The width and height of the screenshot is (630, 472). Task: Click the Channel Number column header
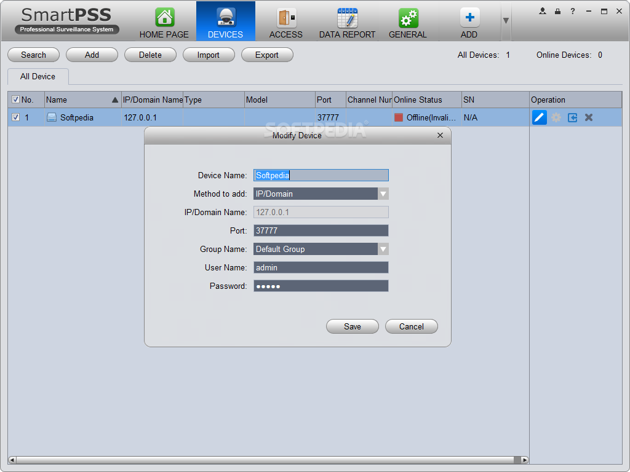[369, 100]
